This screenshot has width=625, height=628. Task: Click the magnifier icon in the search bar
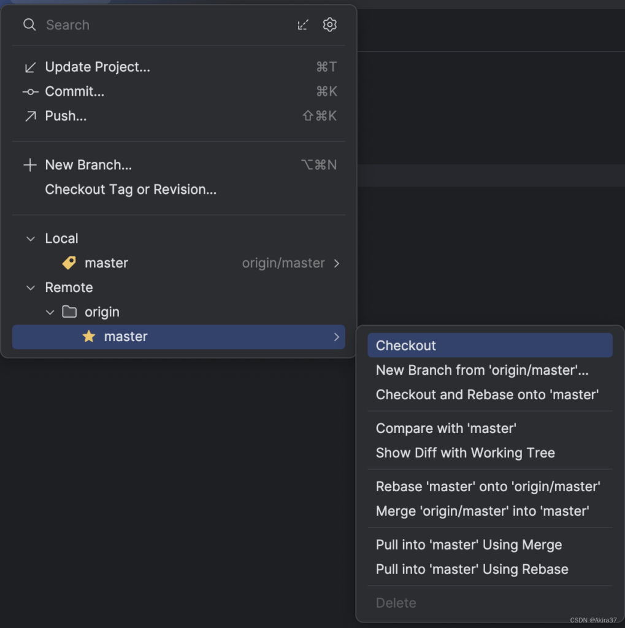(29, 25)
